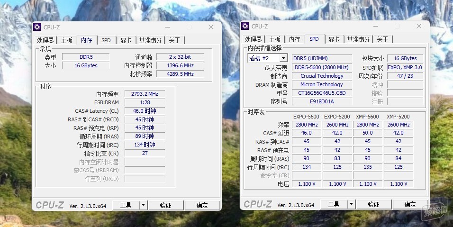Select 内存 tab in left CPU-Z window
This screenshot has width=453, height=227.
tap(86, 39)
